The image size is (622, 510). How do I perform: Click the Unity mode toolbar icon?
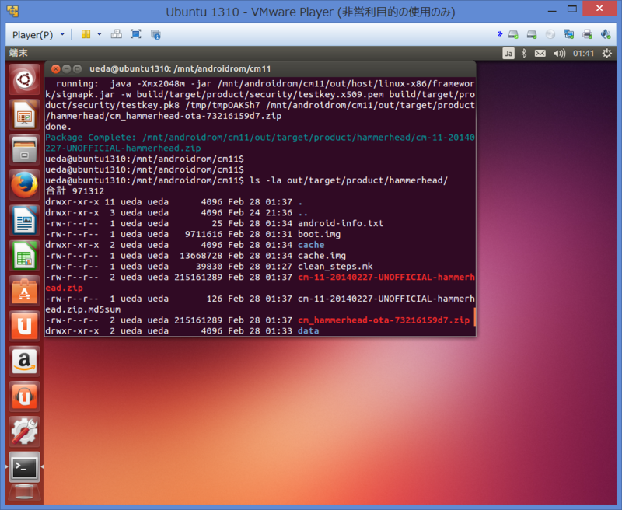point(155,34)
